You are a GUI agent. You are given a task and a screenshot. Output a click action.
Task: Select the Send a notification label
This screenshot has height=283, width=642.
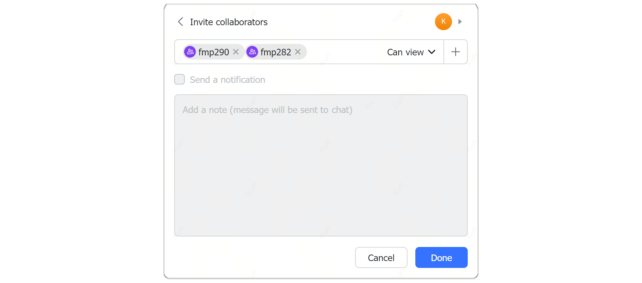(x=227, y=79)
